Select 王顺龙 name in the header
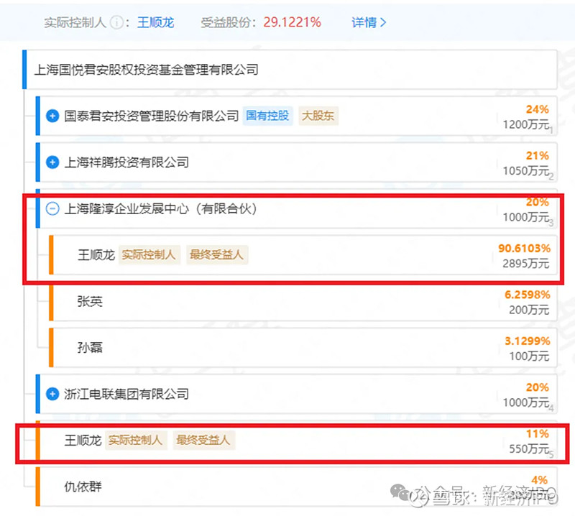 tap(157, 22)
